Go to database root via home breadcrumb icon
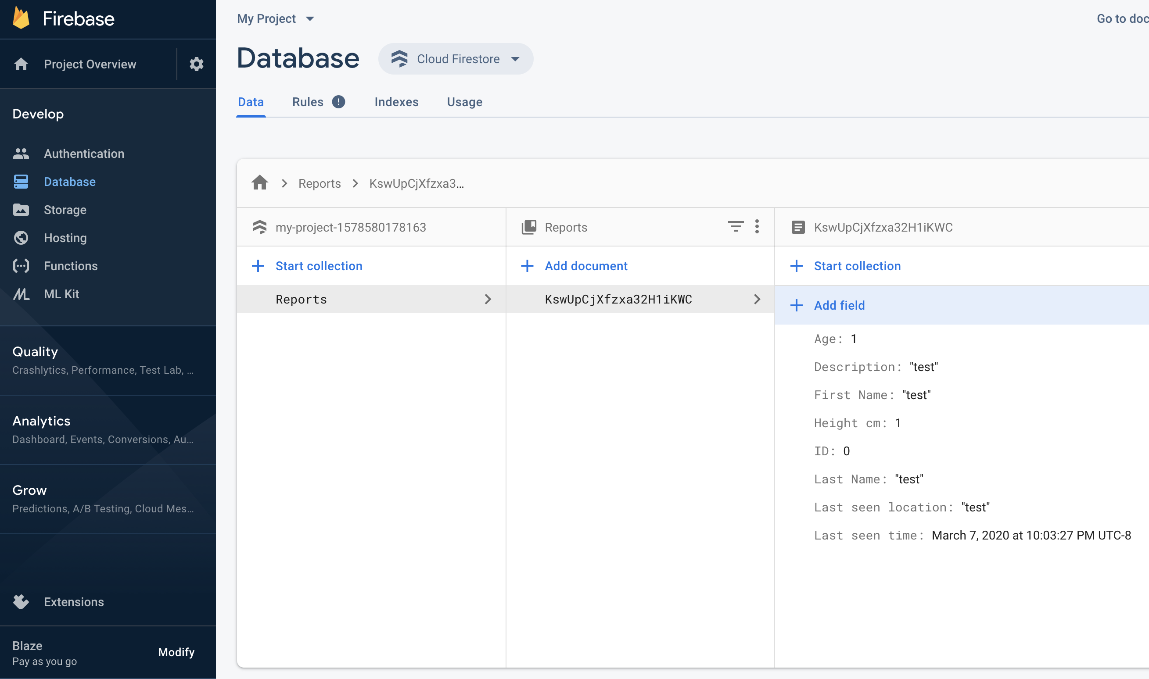Image resolution: width=1149 pixels, height=679 pixels. 259,183
